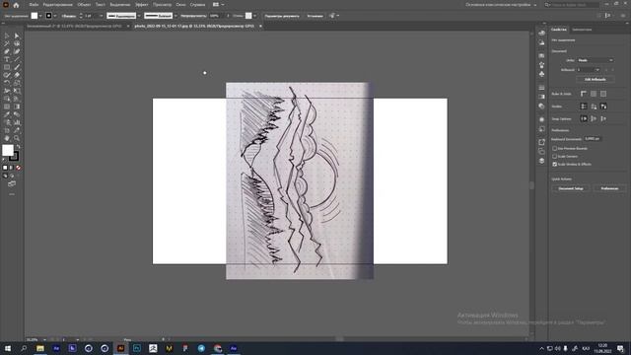Select the Rotate tool
Viewport: 631px width, 355px height.
point(7,83)
